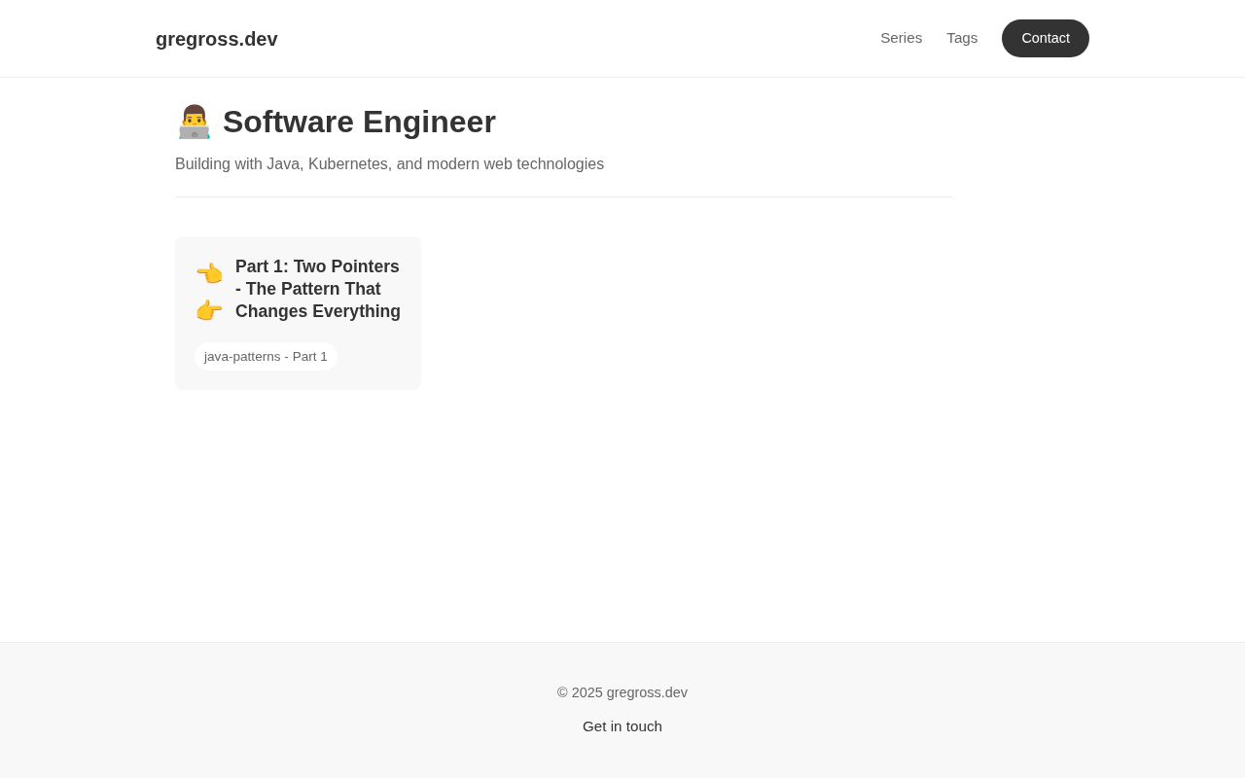
Task: Click the word Java in the tagline
Action: 283,164
